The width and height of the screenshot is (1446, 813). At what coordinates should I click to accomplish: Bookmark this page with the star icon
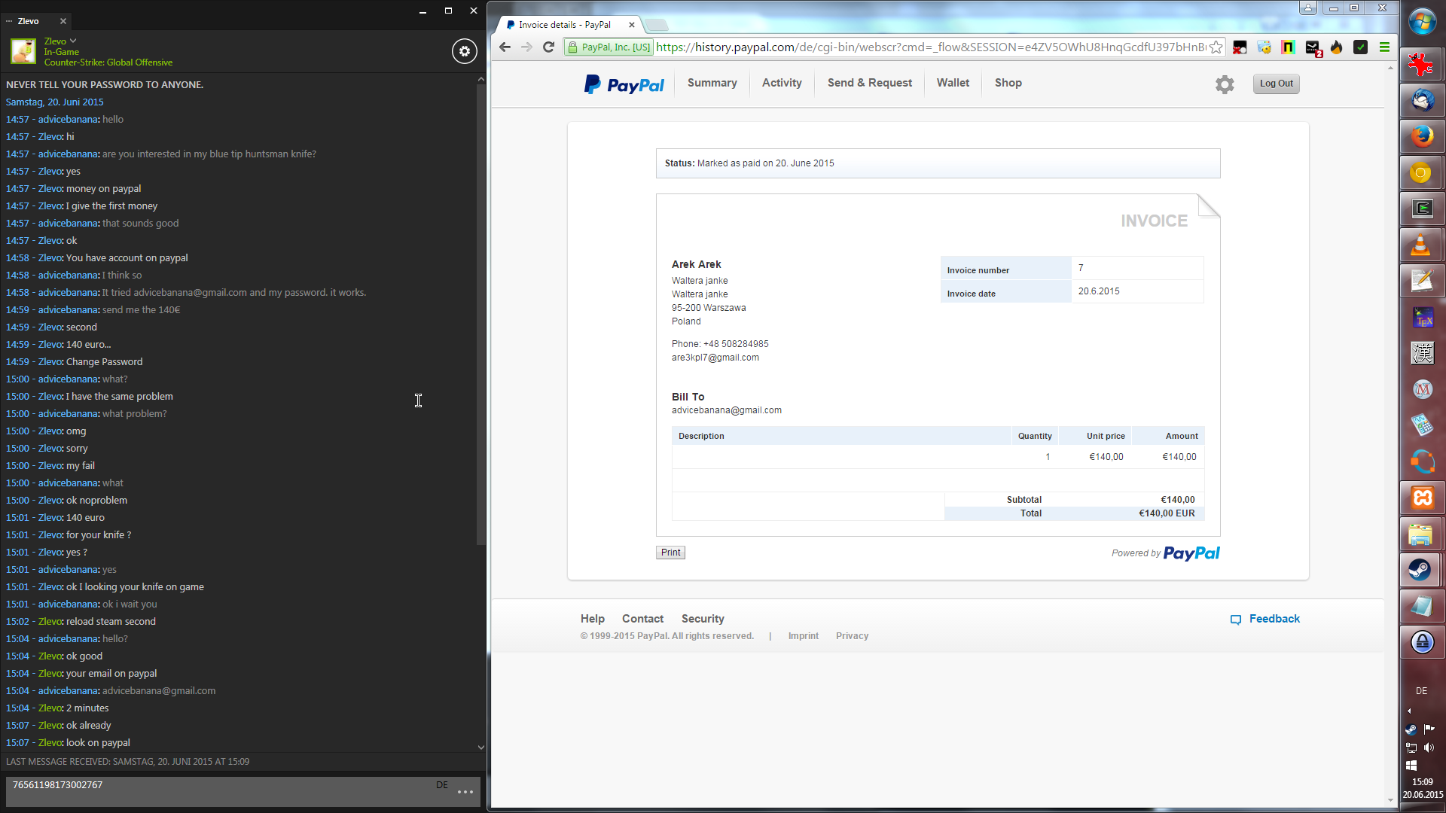pyautogui.click(x=1216, y=47)
